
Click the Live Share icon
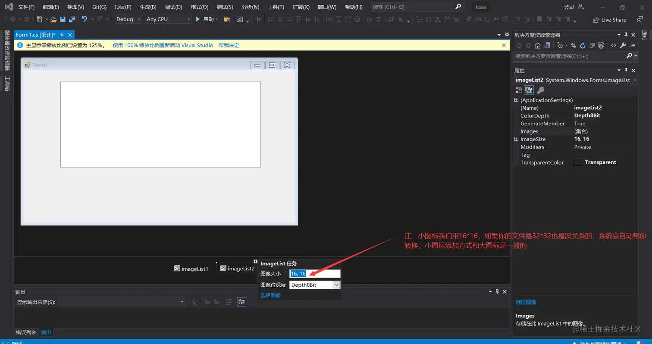click(x=596, y=20)
